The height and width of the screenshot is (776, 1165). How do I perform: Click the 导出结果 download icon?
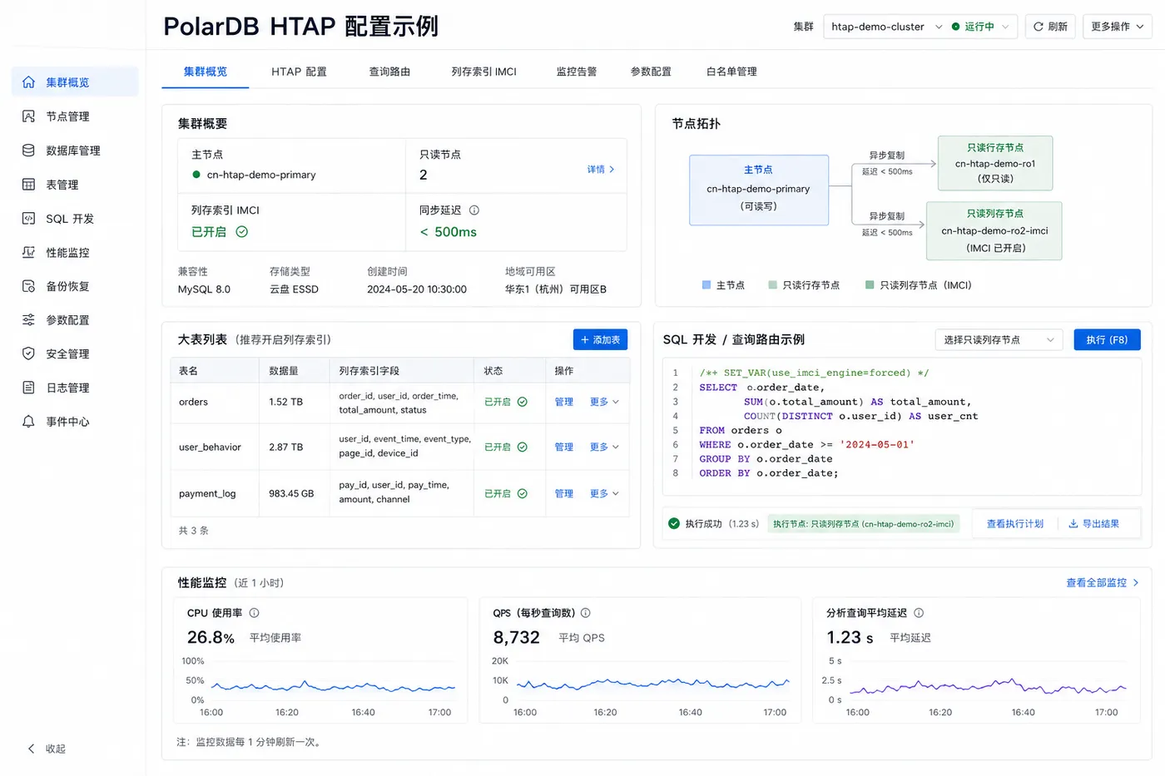[1073, 524]
